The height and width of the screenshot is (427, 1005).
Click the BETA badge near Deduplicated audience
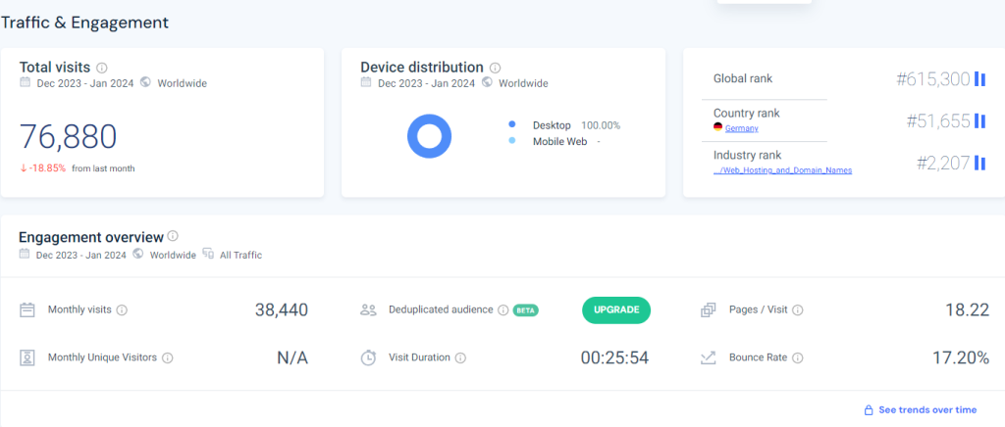coord(526,310)
